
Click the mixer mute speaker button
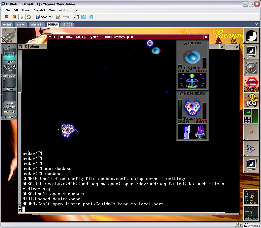click(249, 121)
